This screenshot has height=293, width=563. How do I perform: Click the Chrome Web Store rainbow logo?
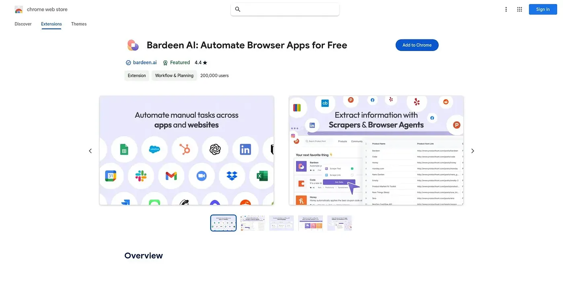(x=18, y=9)
